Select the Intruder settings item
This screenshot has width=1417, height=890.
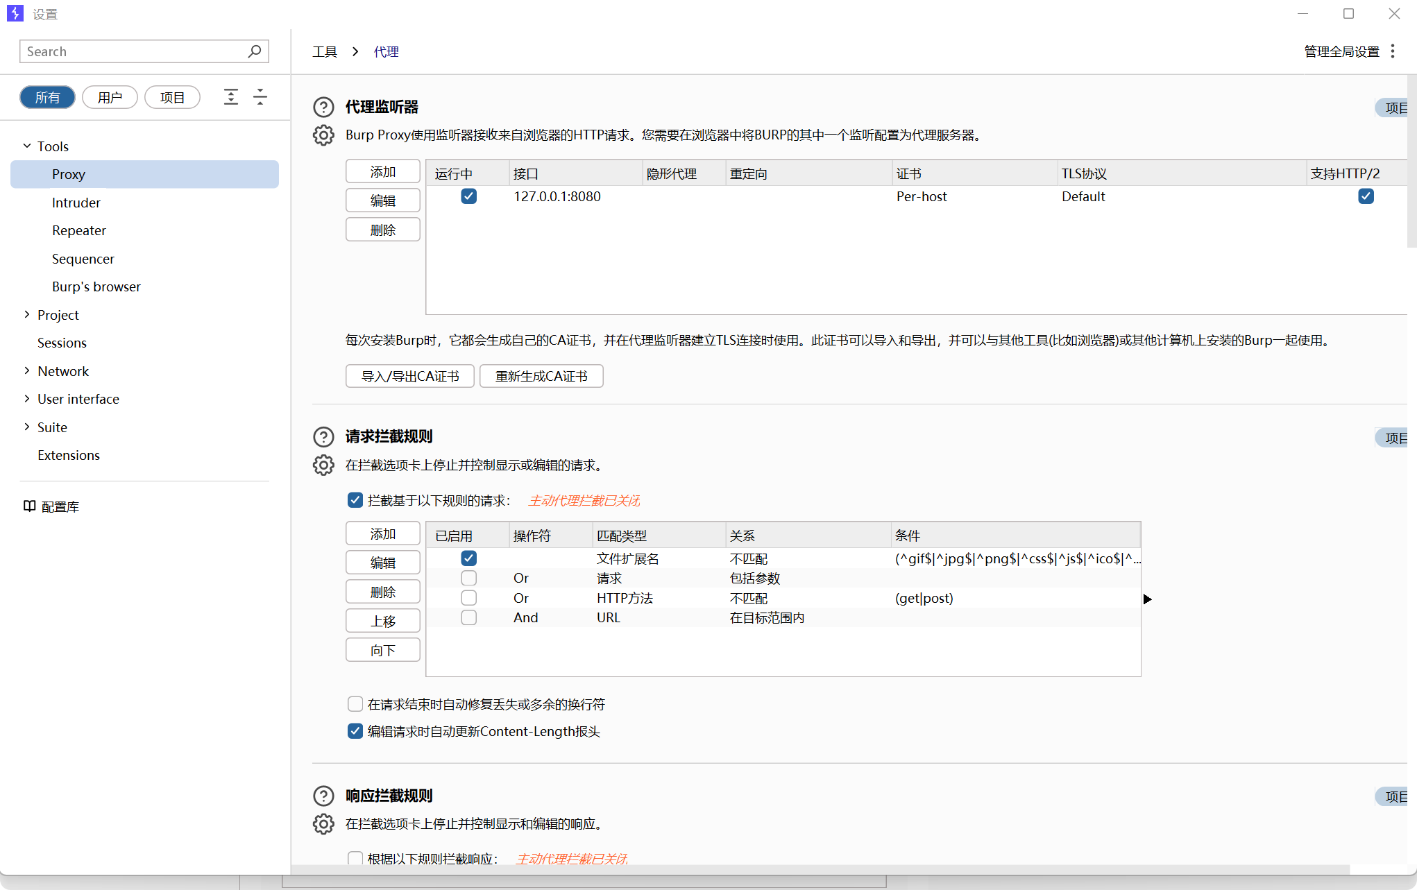[76, 203]
